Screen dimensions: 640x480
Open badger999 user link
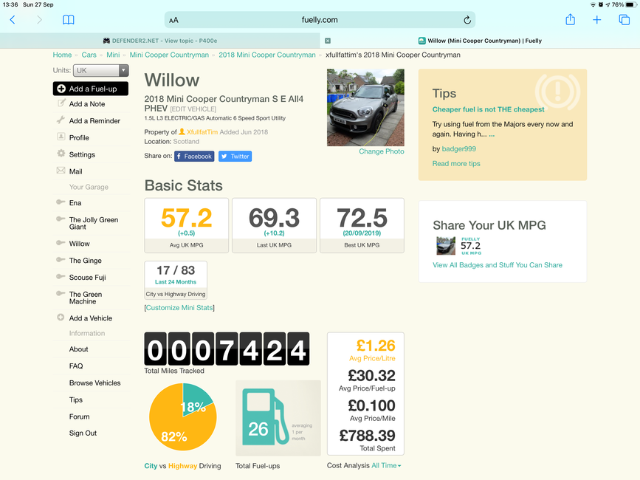tap(458, 149)
